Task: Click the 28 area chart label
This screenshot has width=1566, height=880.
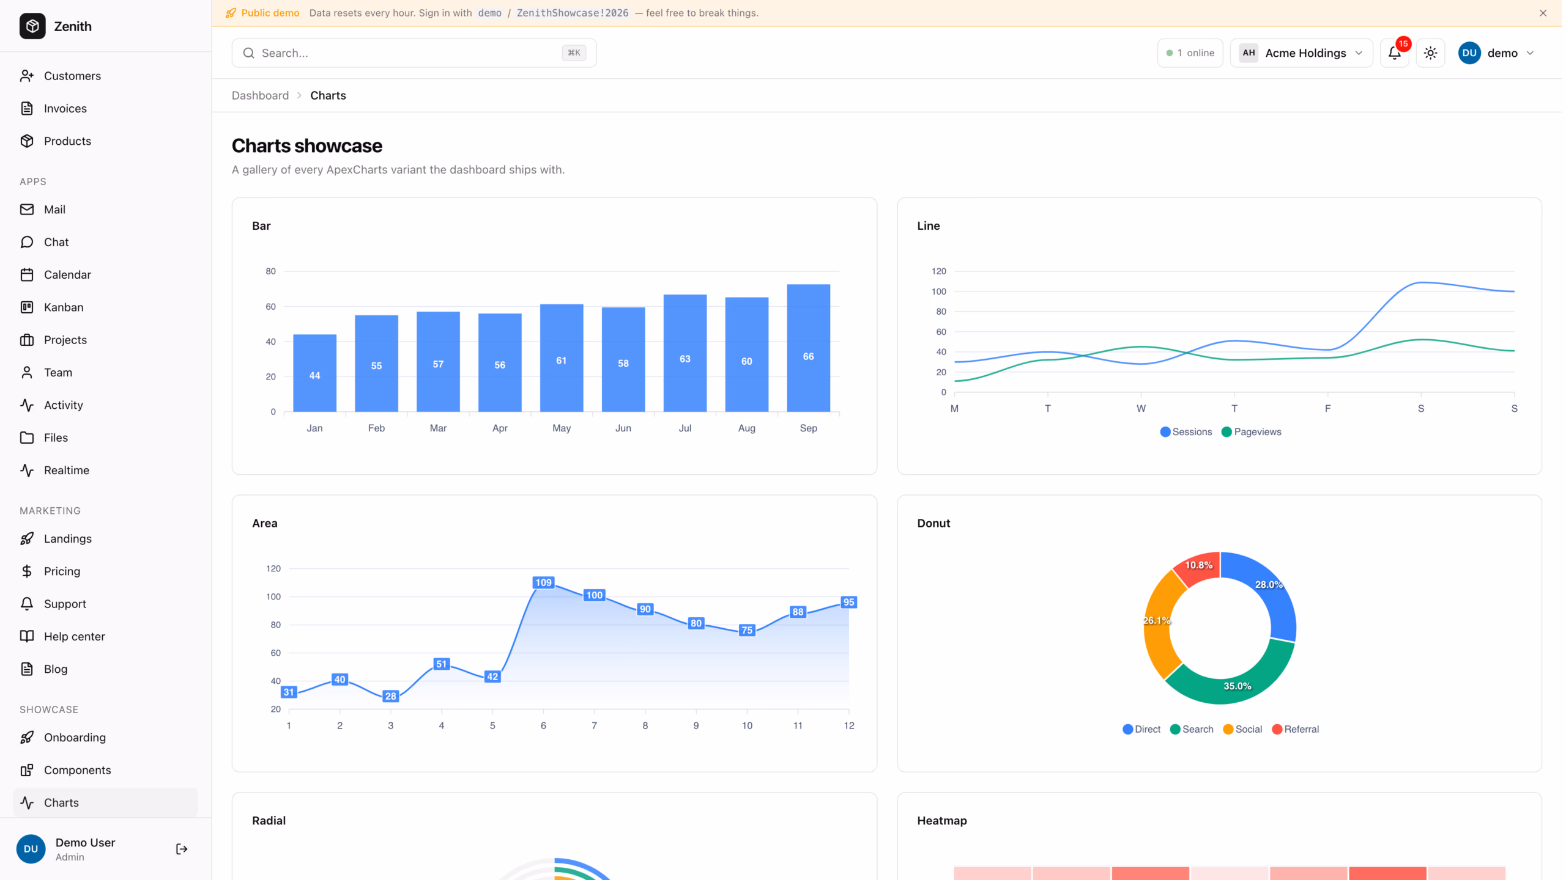Action: click(x=390, y=696)
